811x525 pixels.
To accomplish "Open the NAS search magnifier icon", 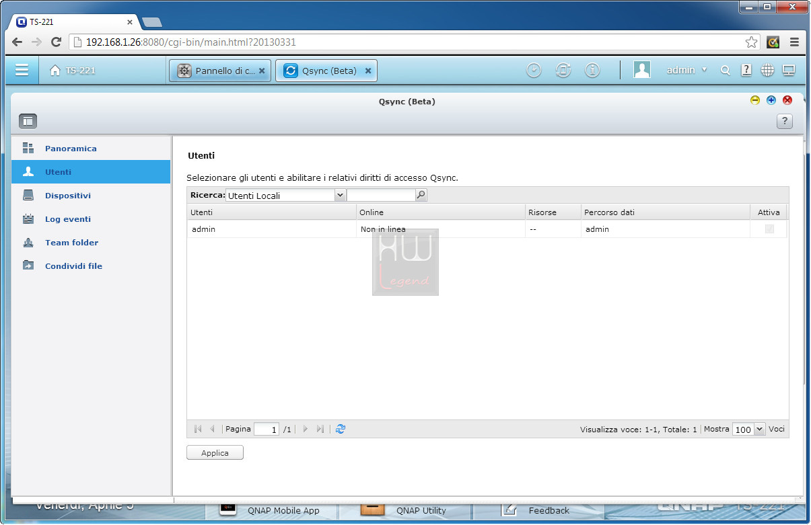I will [725, 71].
